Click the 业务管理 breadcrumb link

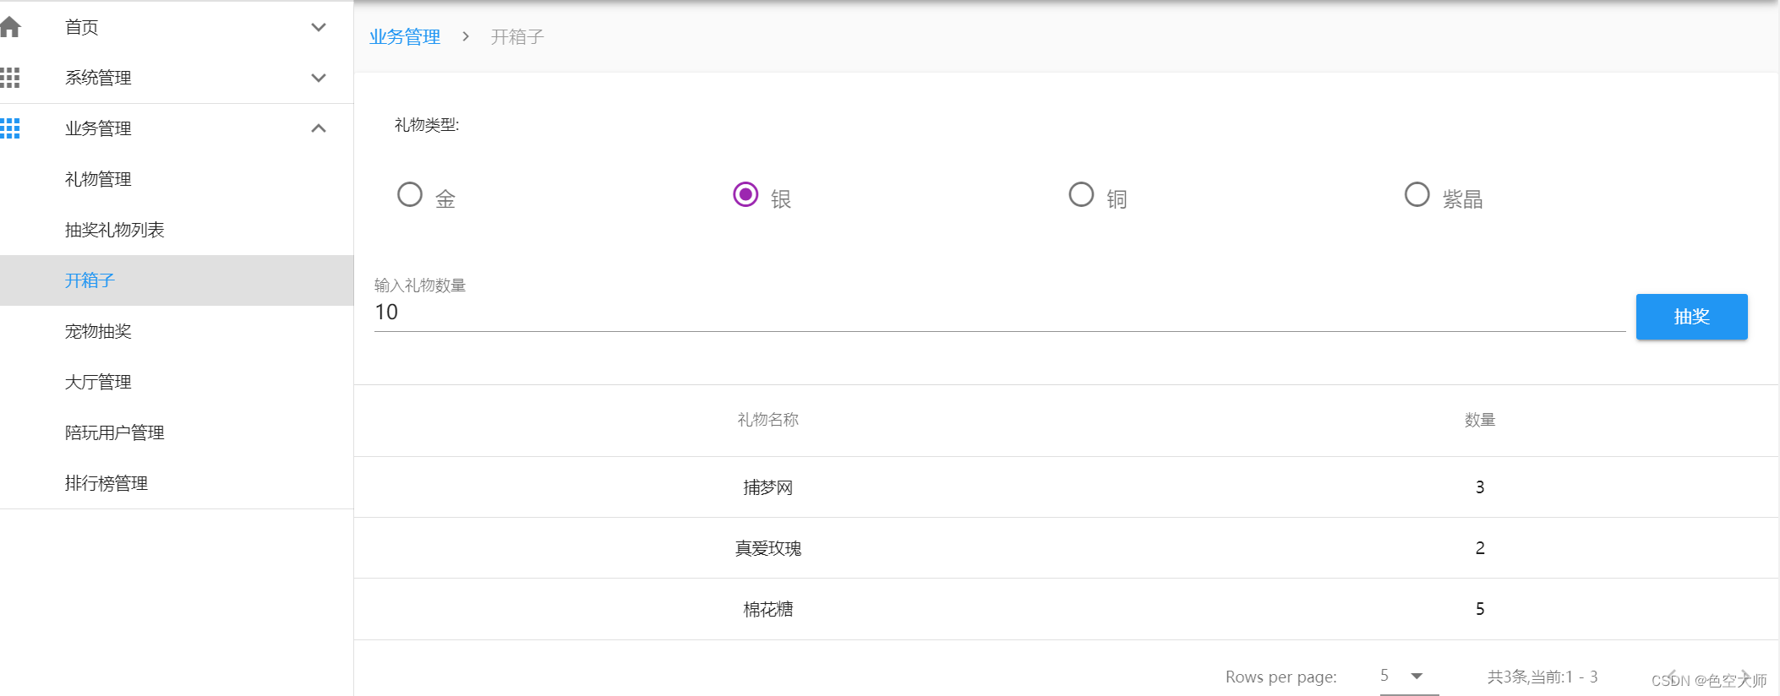point(405,37)
